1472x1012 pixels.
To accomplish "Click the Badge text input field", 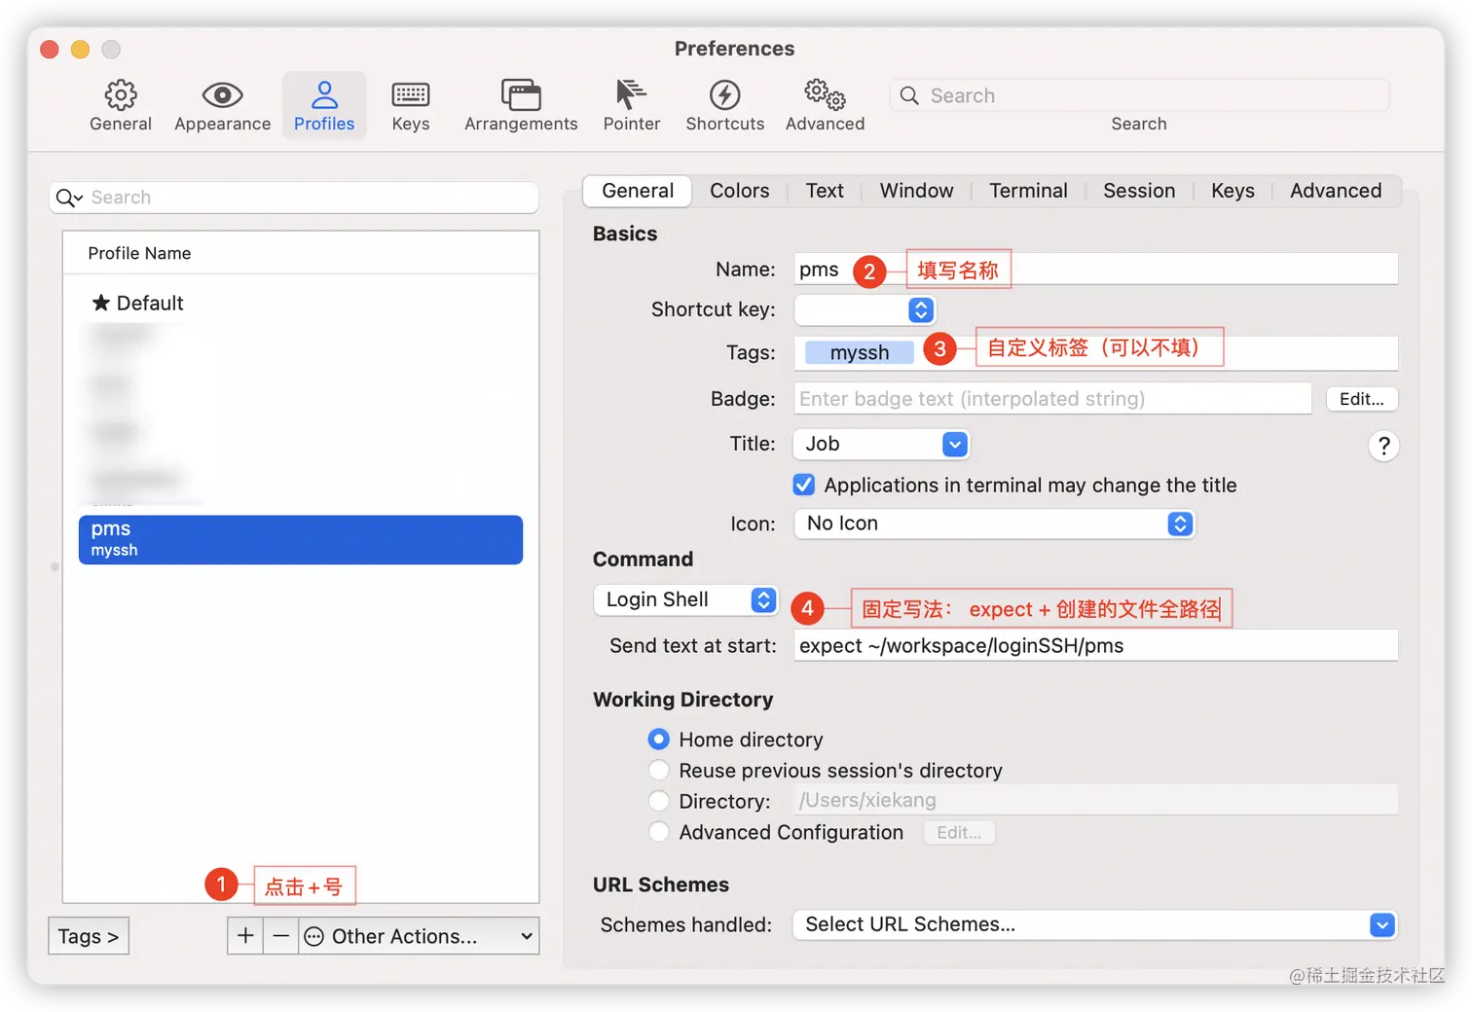I will (x=1052, y=399).
